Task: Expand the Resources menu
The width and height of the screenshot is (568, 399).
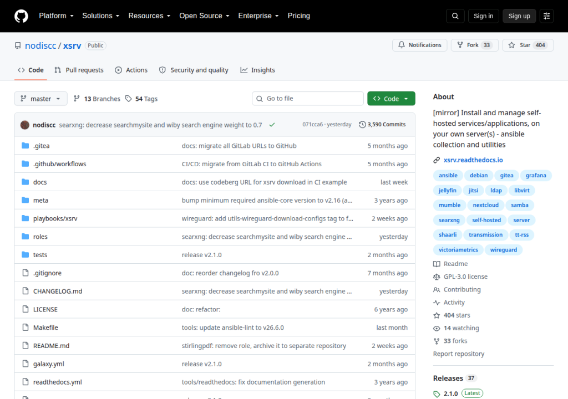Action: coord(149,16)
